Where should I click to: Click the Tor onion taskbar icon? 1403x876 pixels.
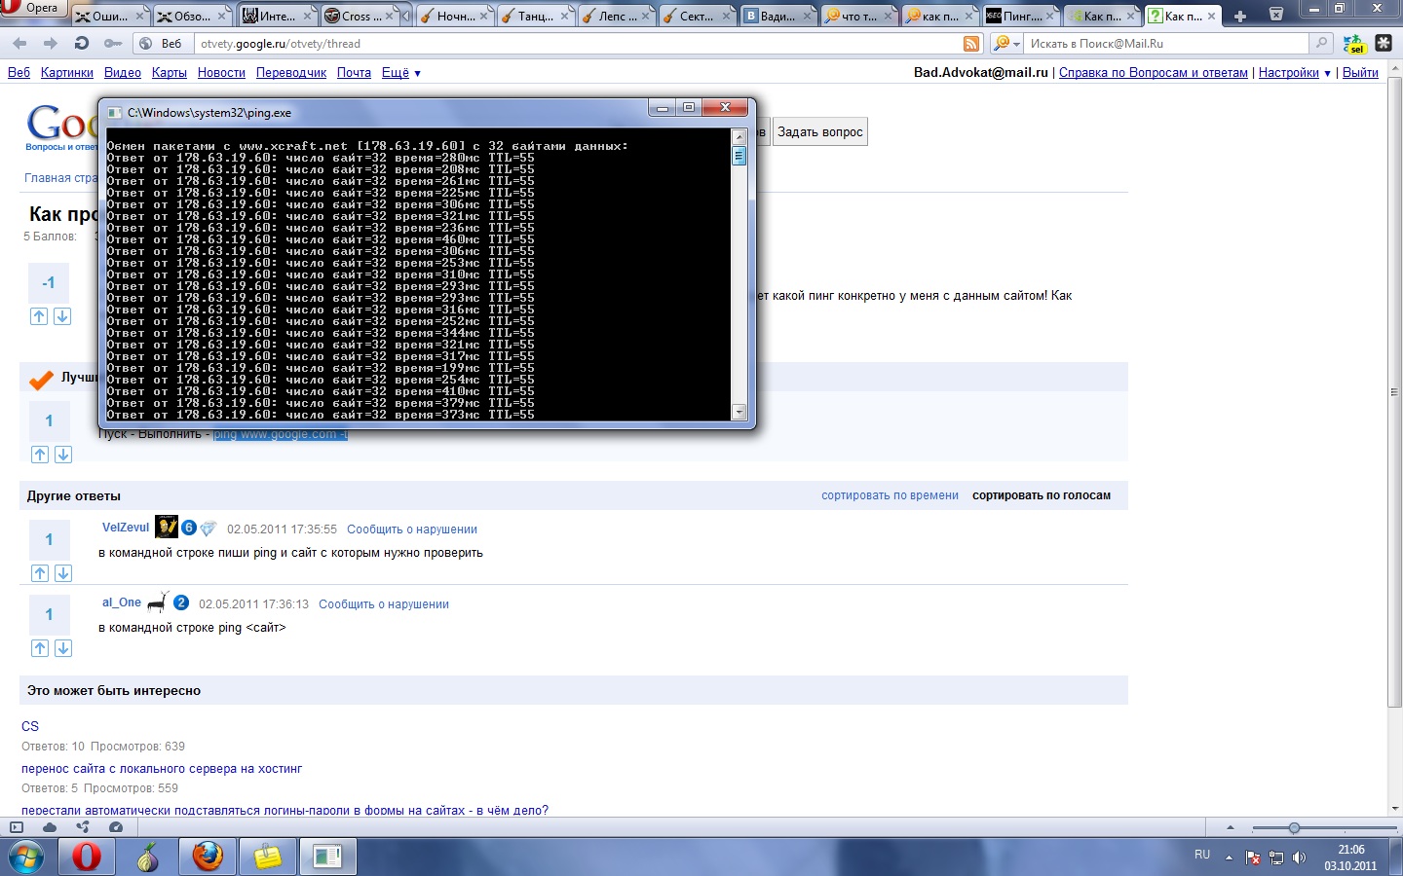click(x=147, y=857)
